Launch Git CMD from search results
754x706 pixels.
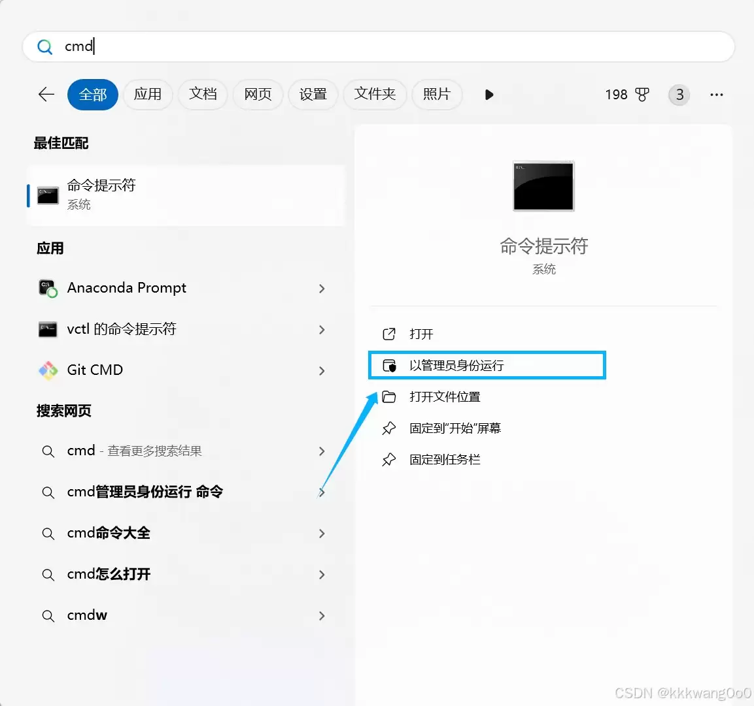click(95, 370)
